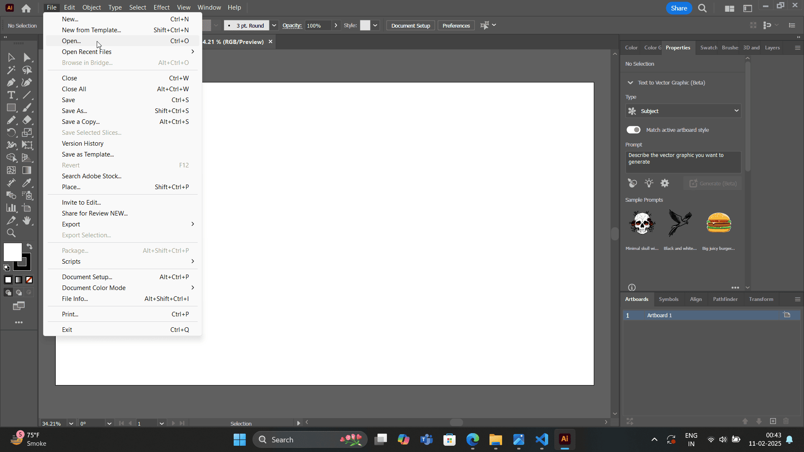Select the Pen tool
The height and width of the screenshot is (452, 804).
point(11,82)
